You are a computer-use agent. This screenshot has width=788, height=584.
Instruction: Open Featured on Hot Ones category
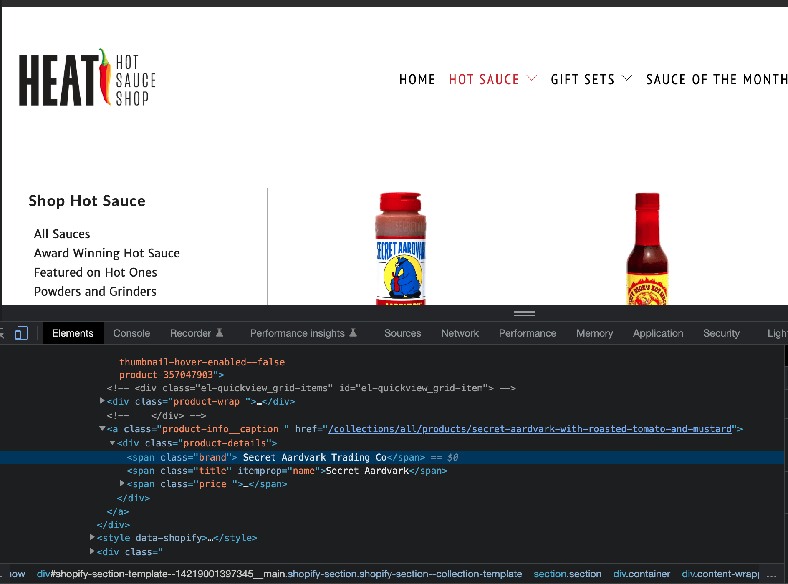(96, 272)
